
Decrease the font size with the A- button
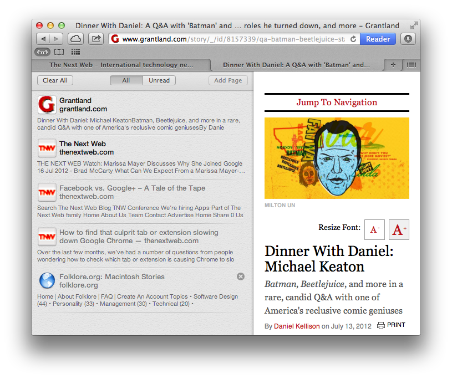click(x=374, y=229)
